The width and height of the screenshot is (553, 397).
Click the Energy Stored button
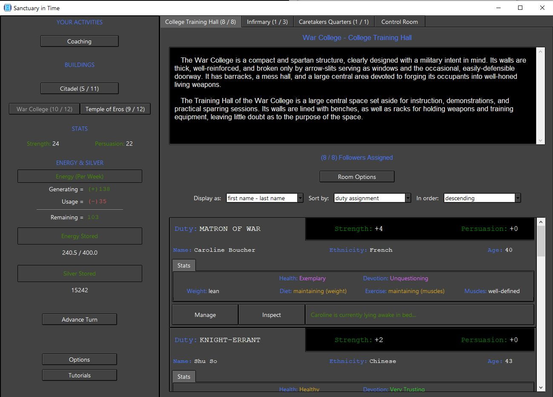coord(80,236)
